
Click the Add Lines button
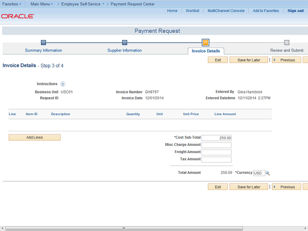(x=35, y=137)
